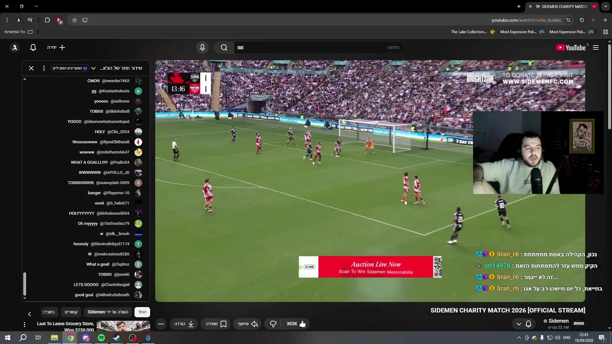Viewport: 612px width, 344px height.
Task: Open the Sidemen channel name link
Action: 558,321
